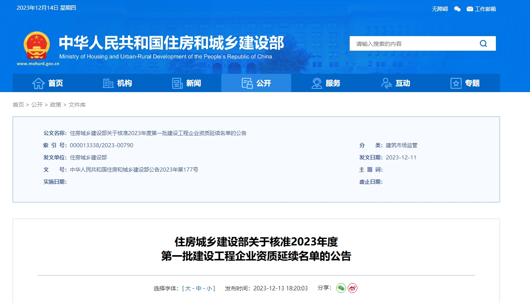Click the folder icon on the 公开 tab

[246, 83]
